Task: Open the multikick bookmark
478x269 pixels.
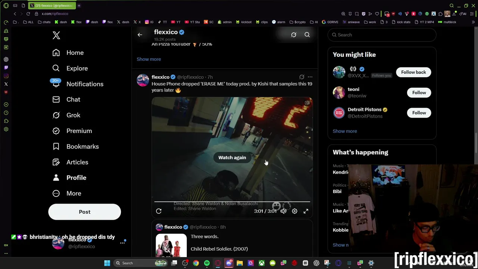Action: [447, 22]
